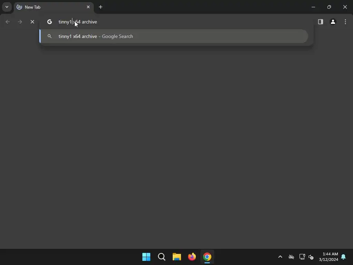This screenshot has height=265, width=353.
Task: Click the OneDrive cloud tray icon
Action: coord(291,257)
